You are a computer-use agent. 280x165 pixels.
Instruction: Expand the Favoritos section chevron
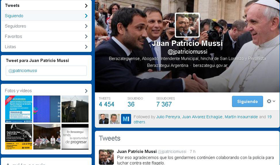point(86,36)
